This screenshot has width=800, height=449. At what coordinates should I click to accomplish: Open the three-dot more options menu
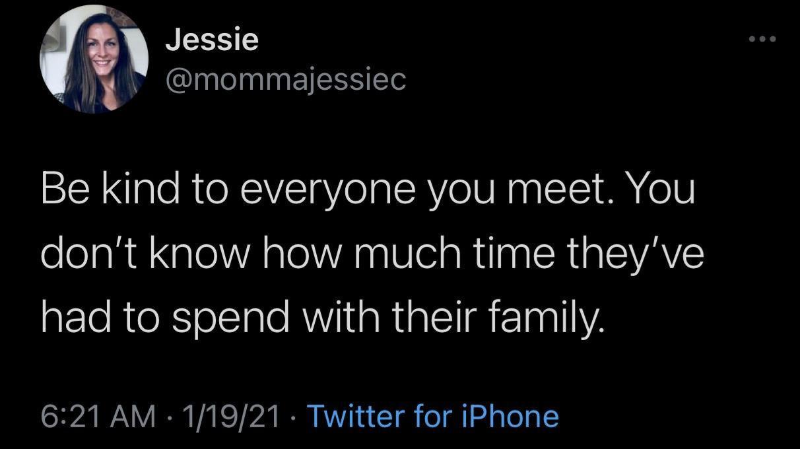[x=763, y=41]
